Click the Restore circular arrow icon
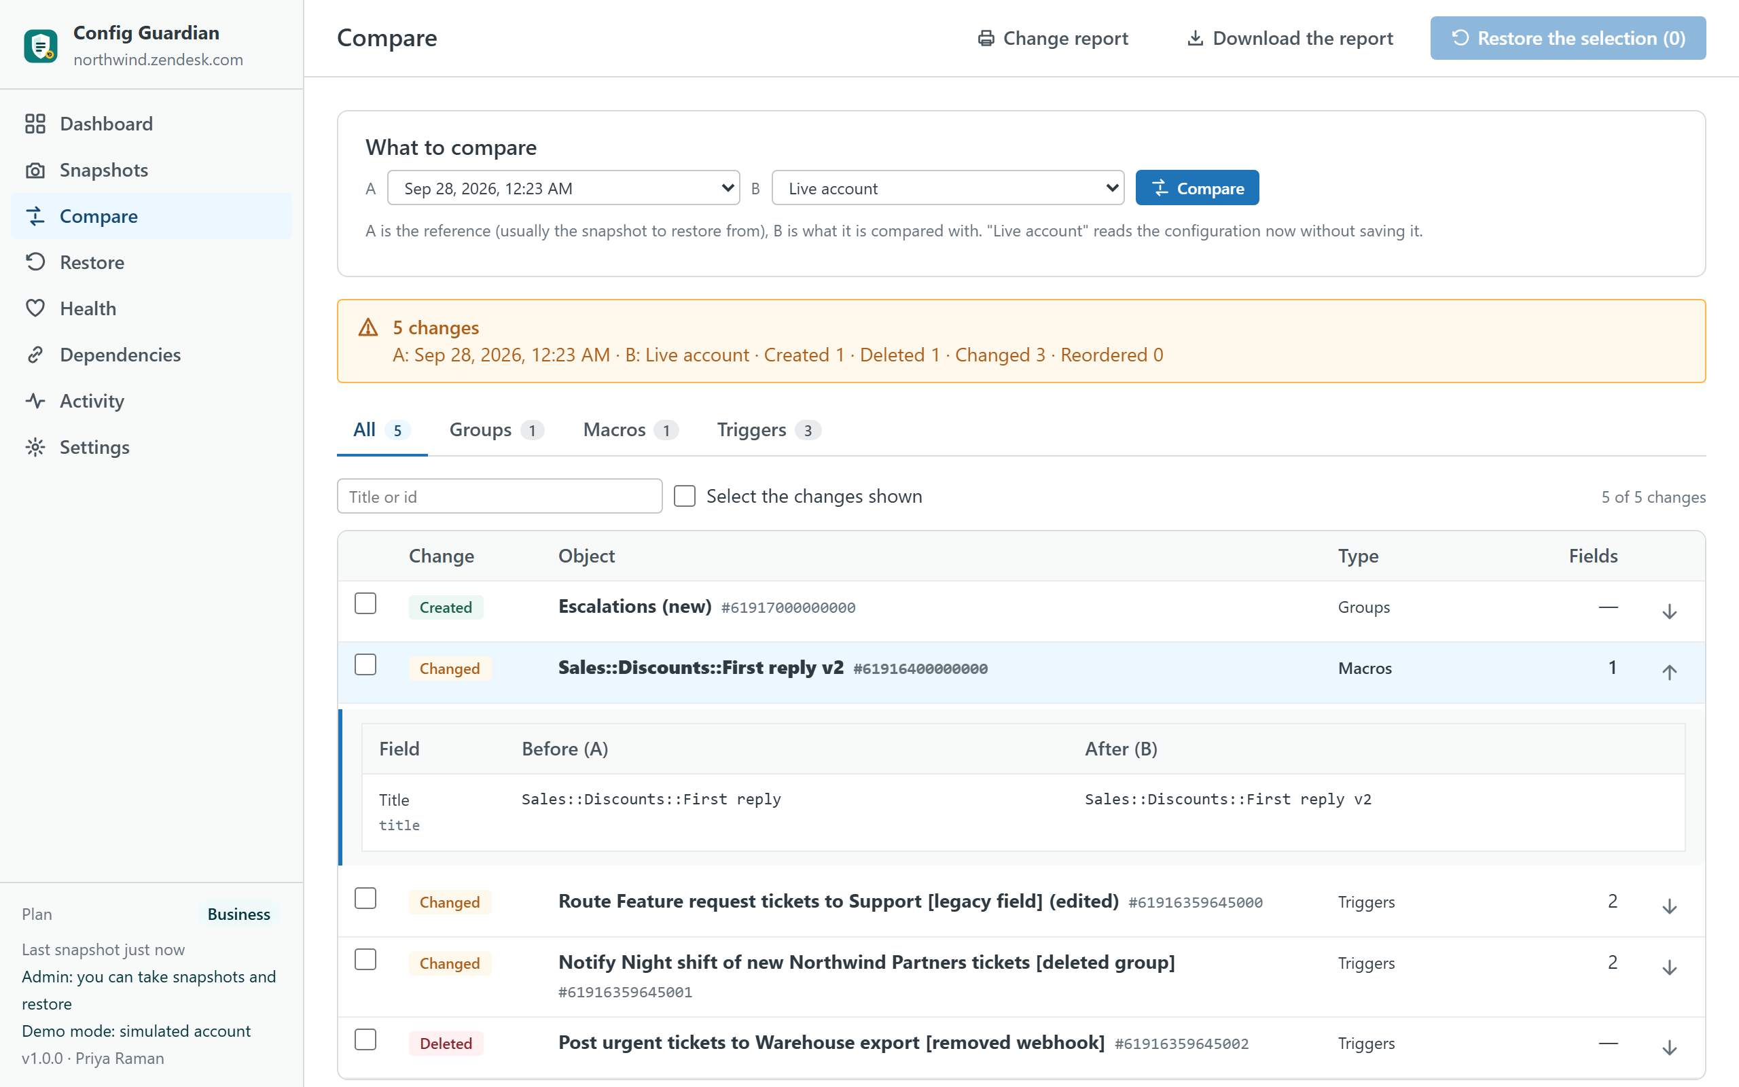Image resolution: width=1739 pixels, height=1087 pixels. tap(35, 262)
